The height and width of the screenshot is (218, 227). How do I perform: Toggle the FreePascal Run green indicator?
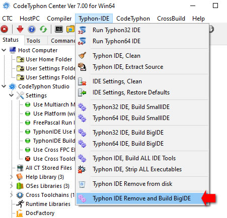(x=28, y=123)
